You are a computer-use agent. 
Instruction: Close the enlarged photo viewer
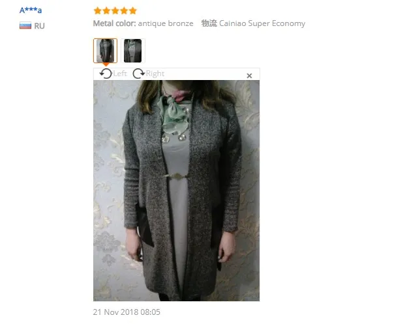[x=249, y=76]
